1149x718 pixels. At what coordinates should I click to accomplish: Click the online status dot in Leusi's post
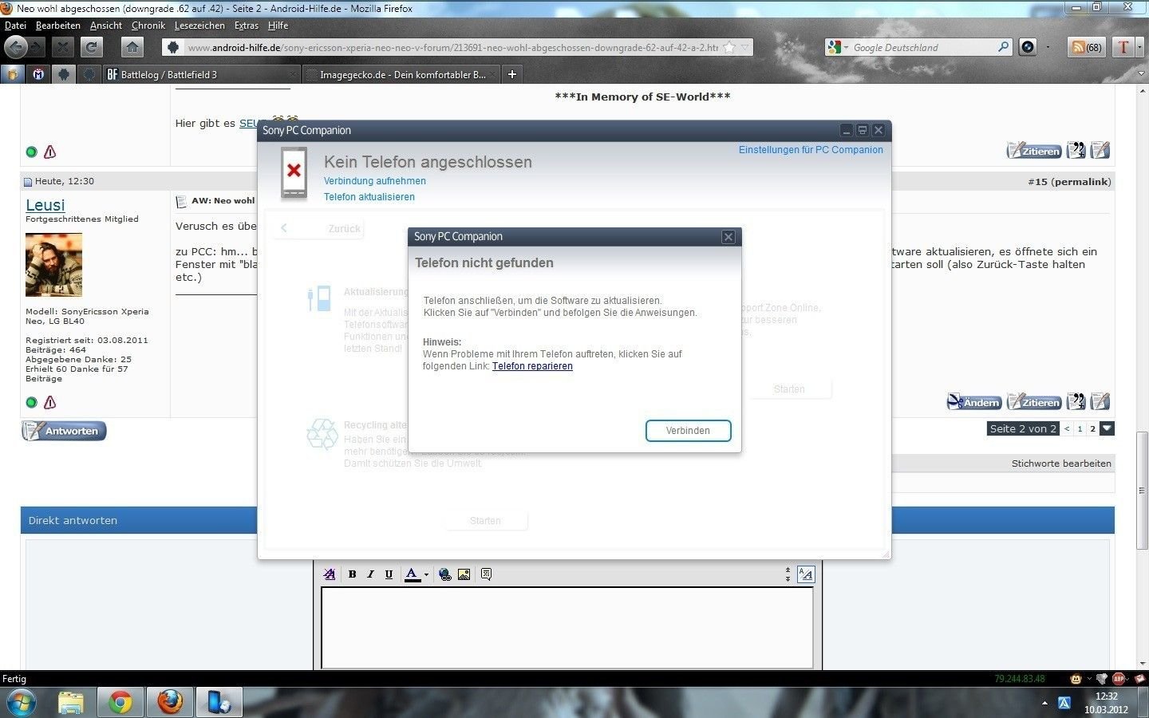(31, 402)
